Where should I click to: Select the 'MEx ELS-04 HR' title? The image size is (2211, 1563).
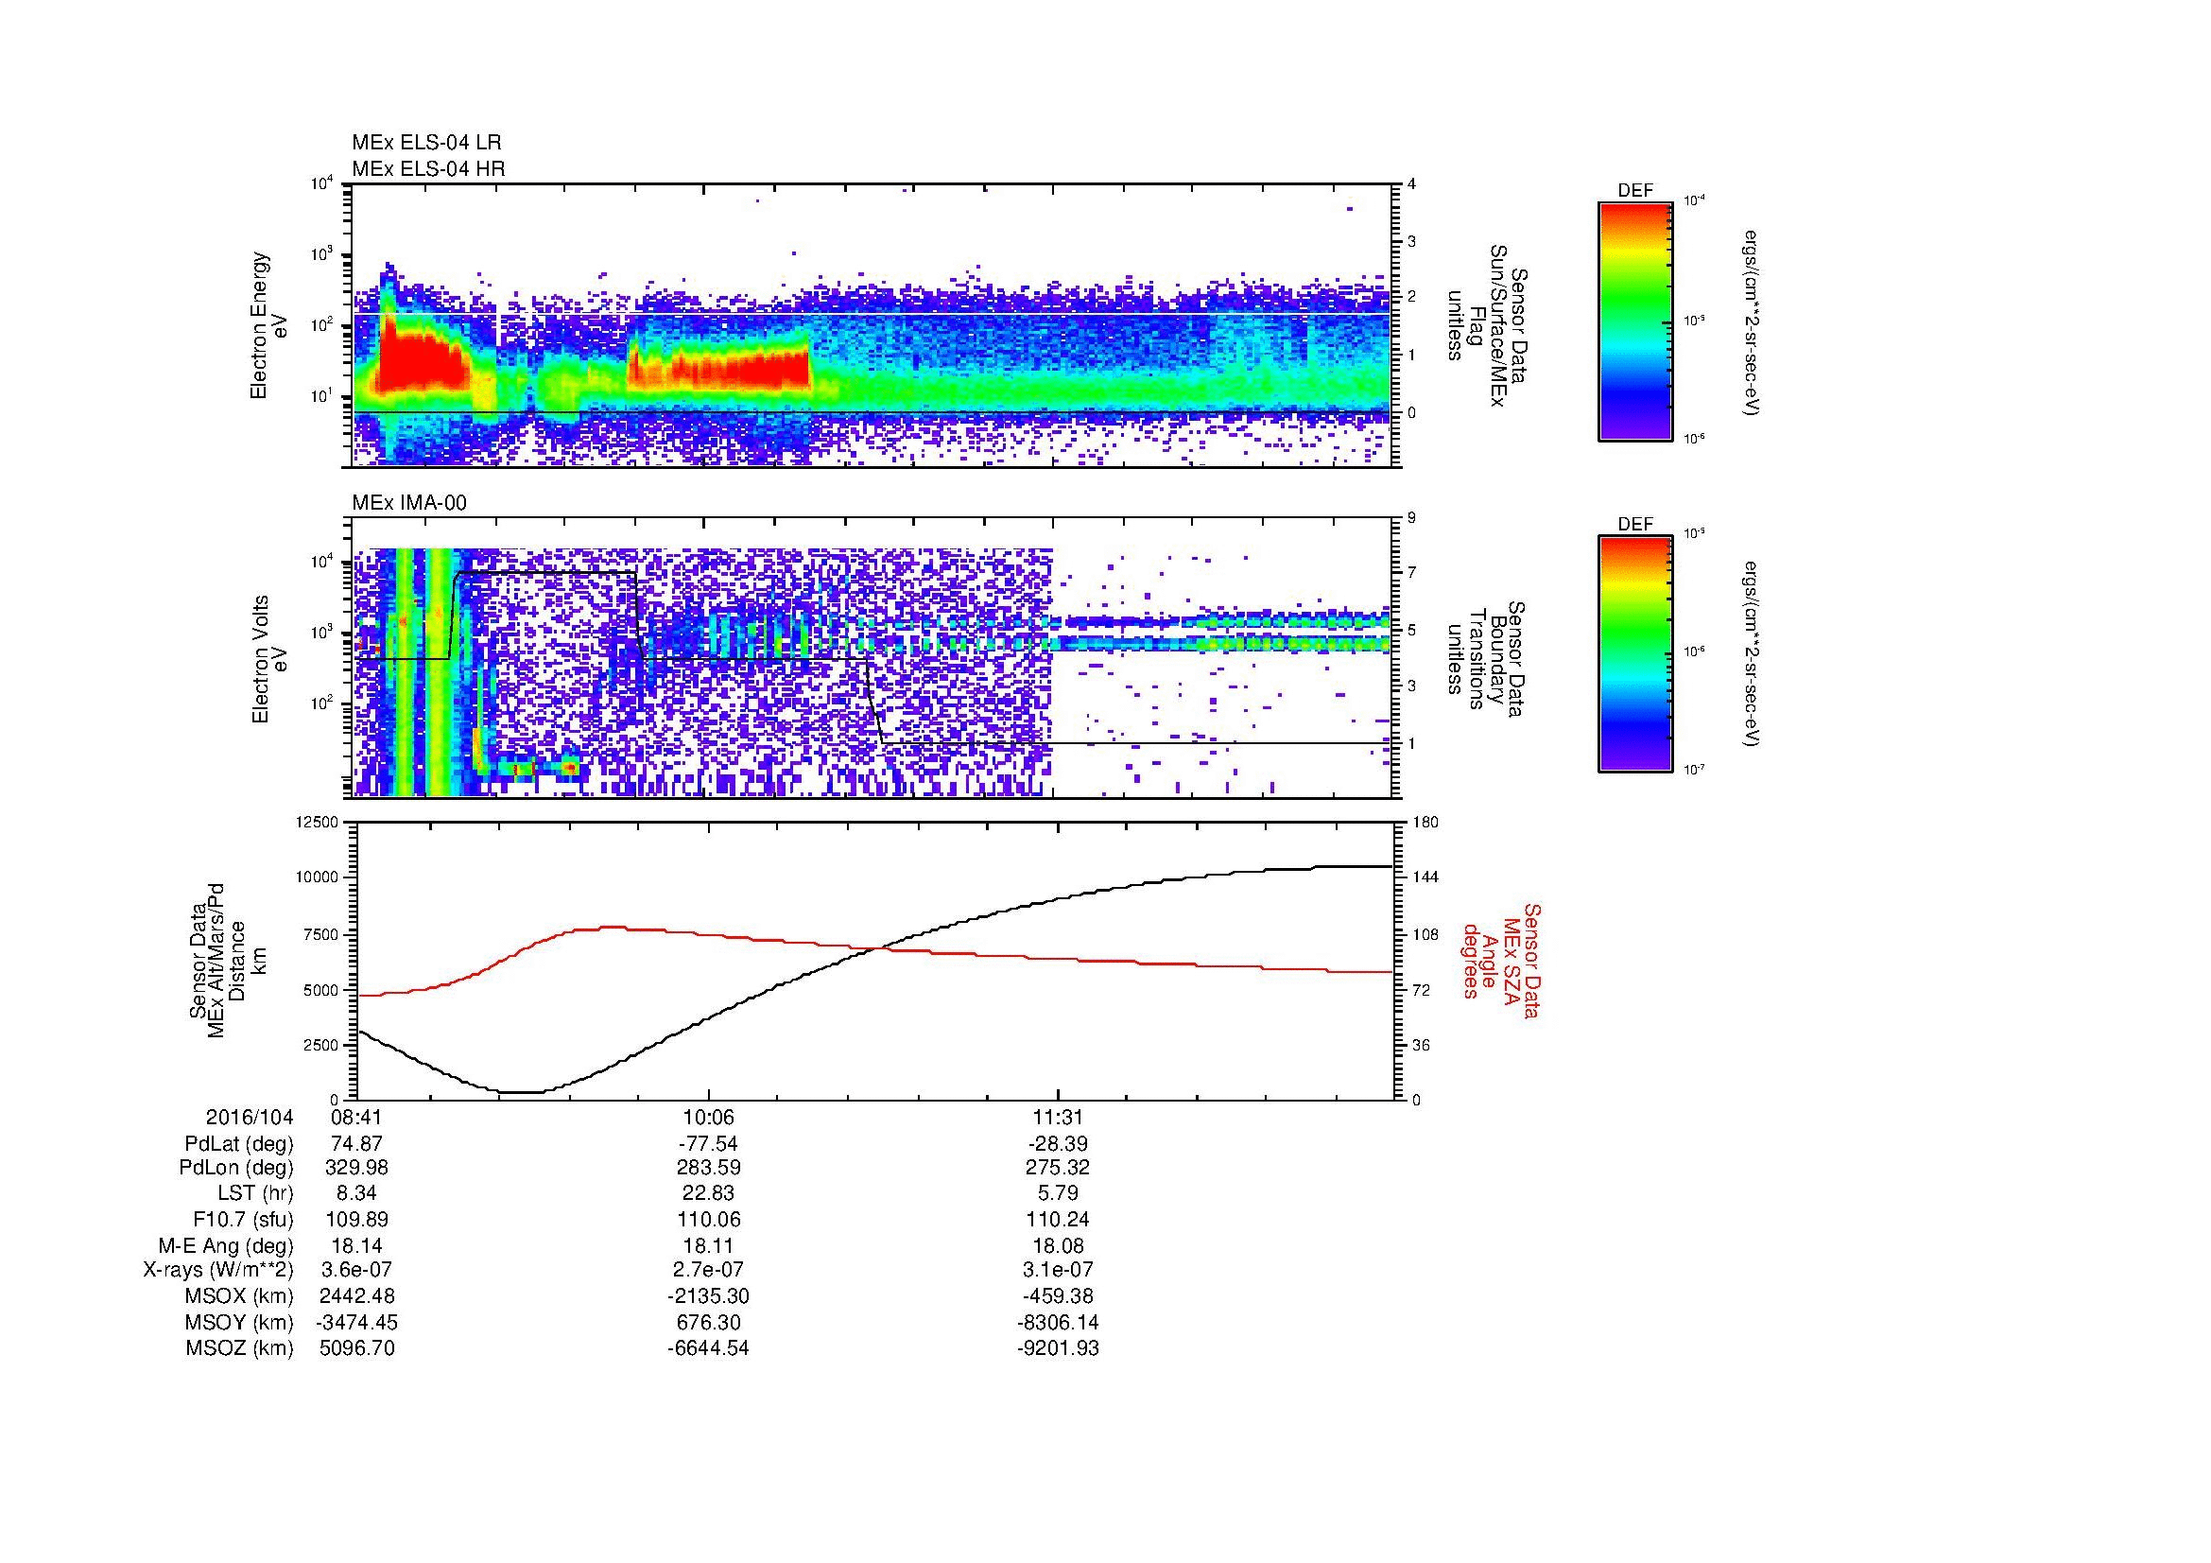pyautogui.click(x=428, y=169)
